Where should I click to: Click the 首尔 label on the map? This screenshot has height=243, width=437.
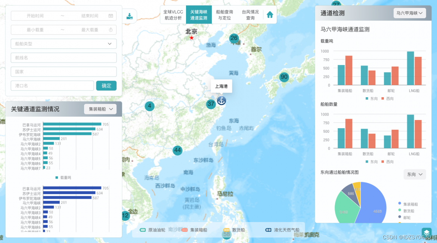tap(256, 49)
